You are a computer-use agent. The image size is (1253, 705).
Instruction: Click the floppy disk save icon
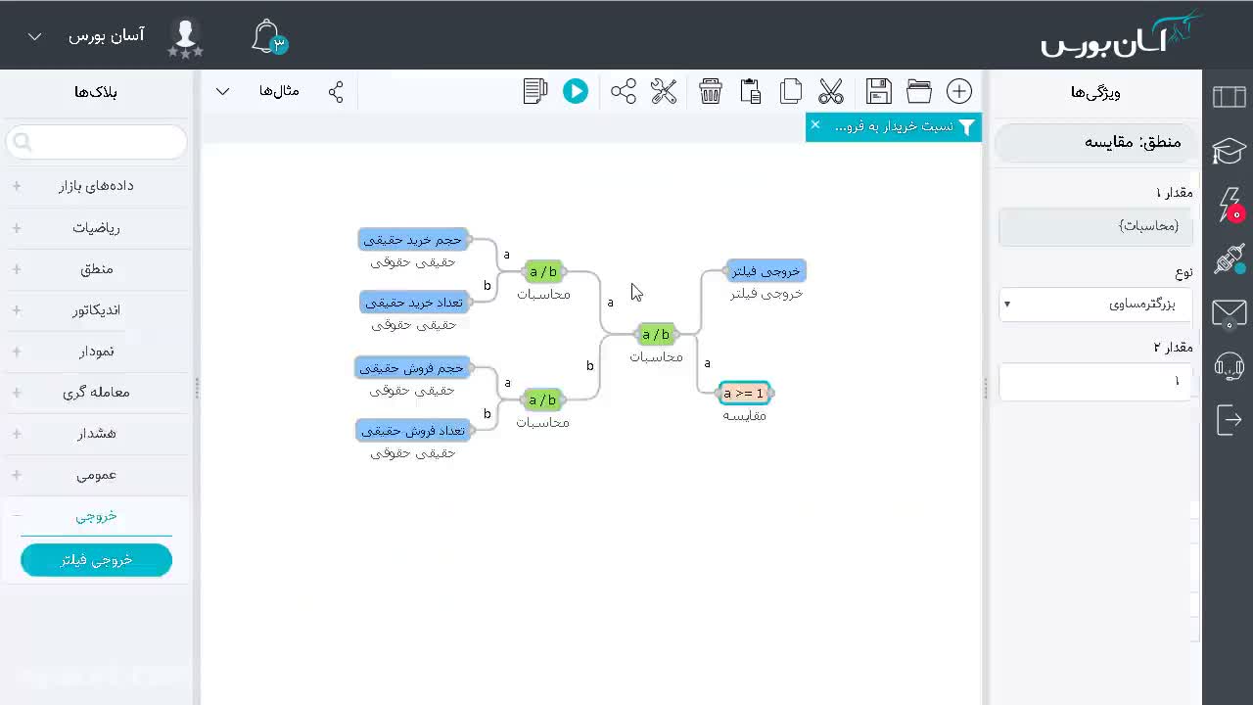click(879, 91)
